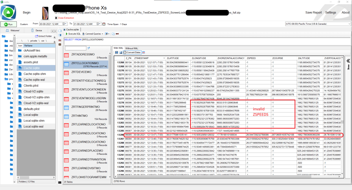352x190 pixels.
Task: Switch to the Without WAL tab
Action: [x=132, y=48]
